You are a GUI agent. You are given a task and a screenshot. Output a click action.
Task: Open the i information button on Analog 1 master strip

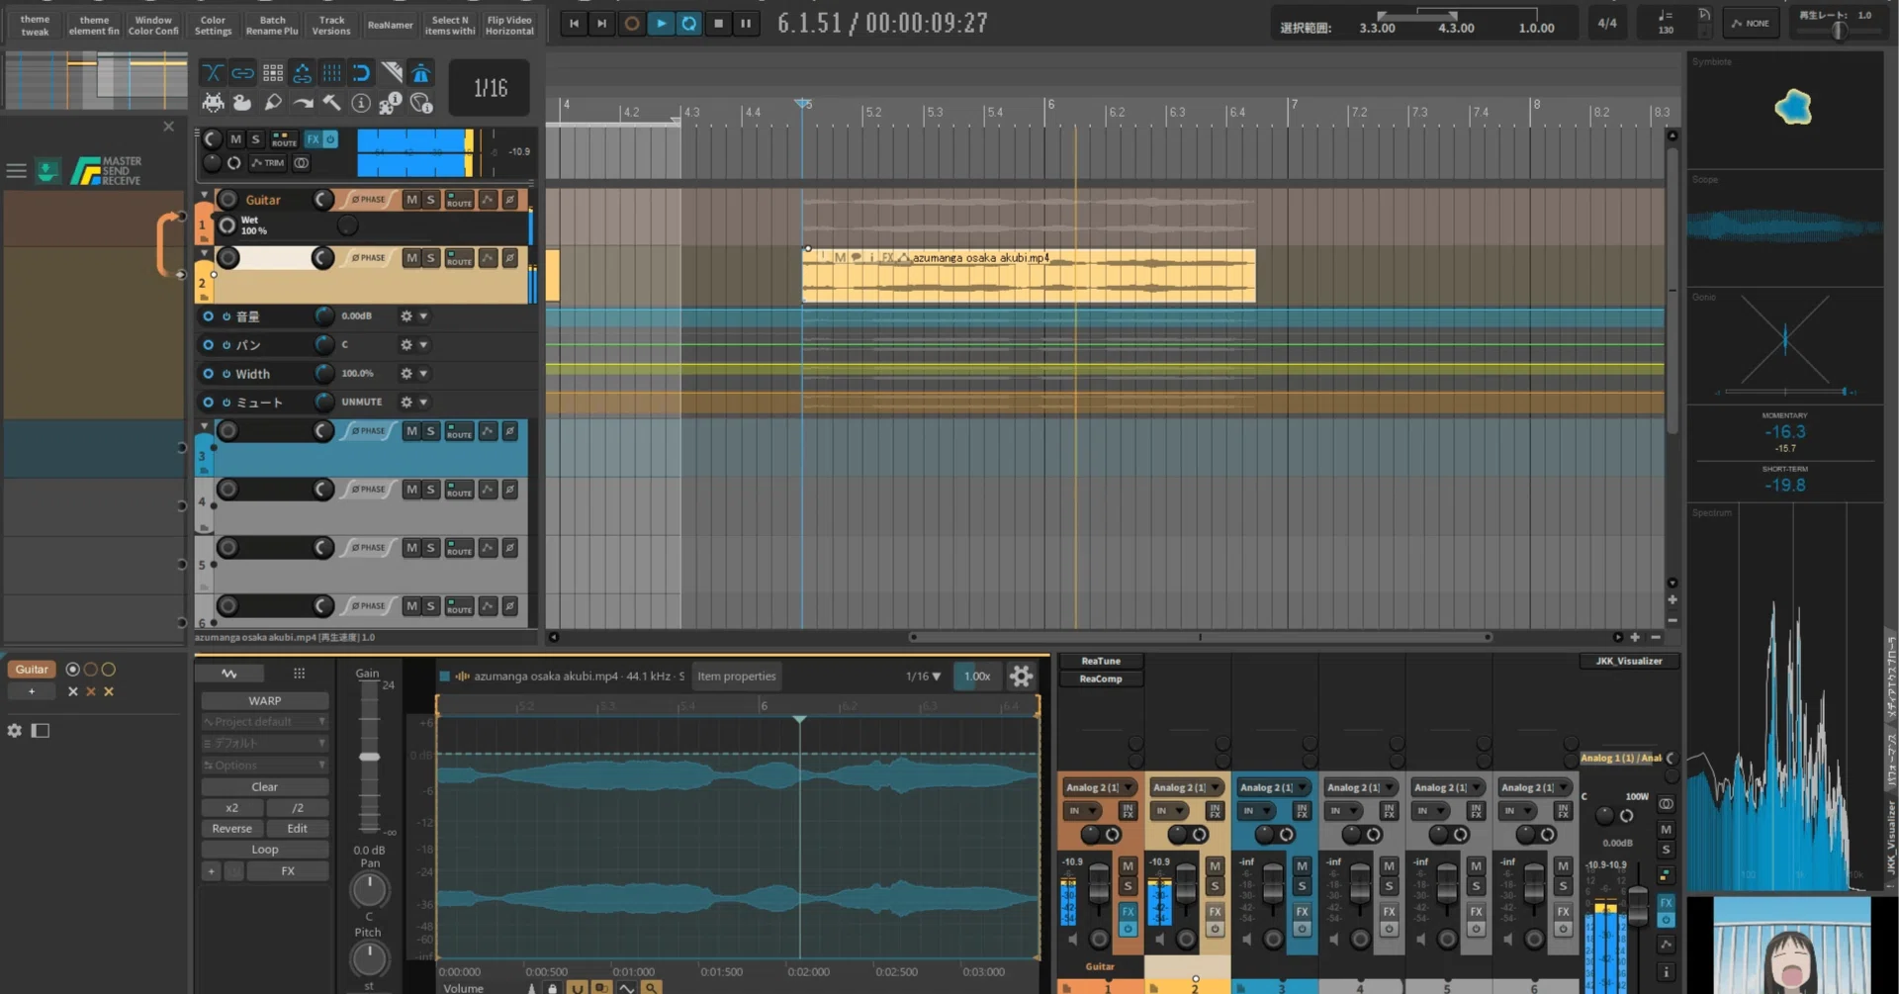(1666, 972)
